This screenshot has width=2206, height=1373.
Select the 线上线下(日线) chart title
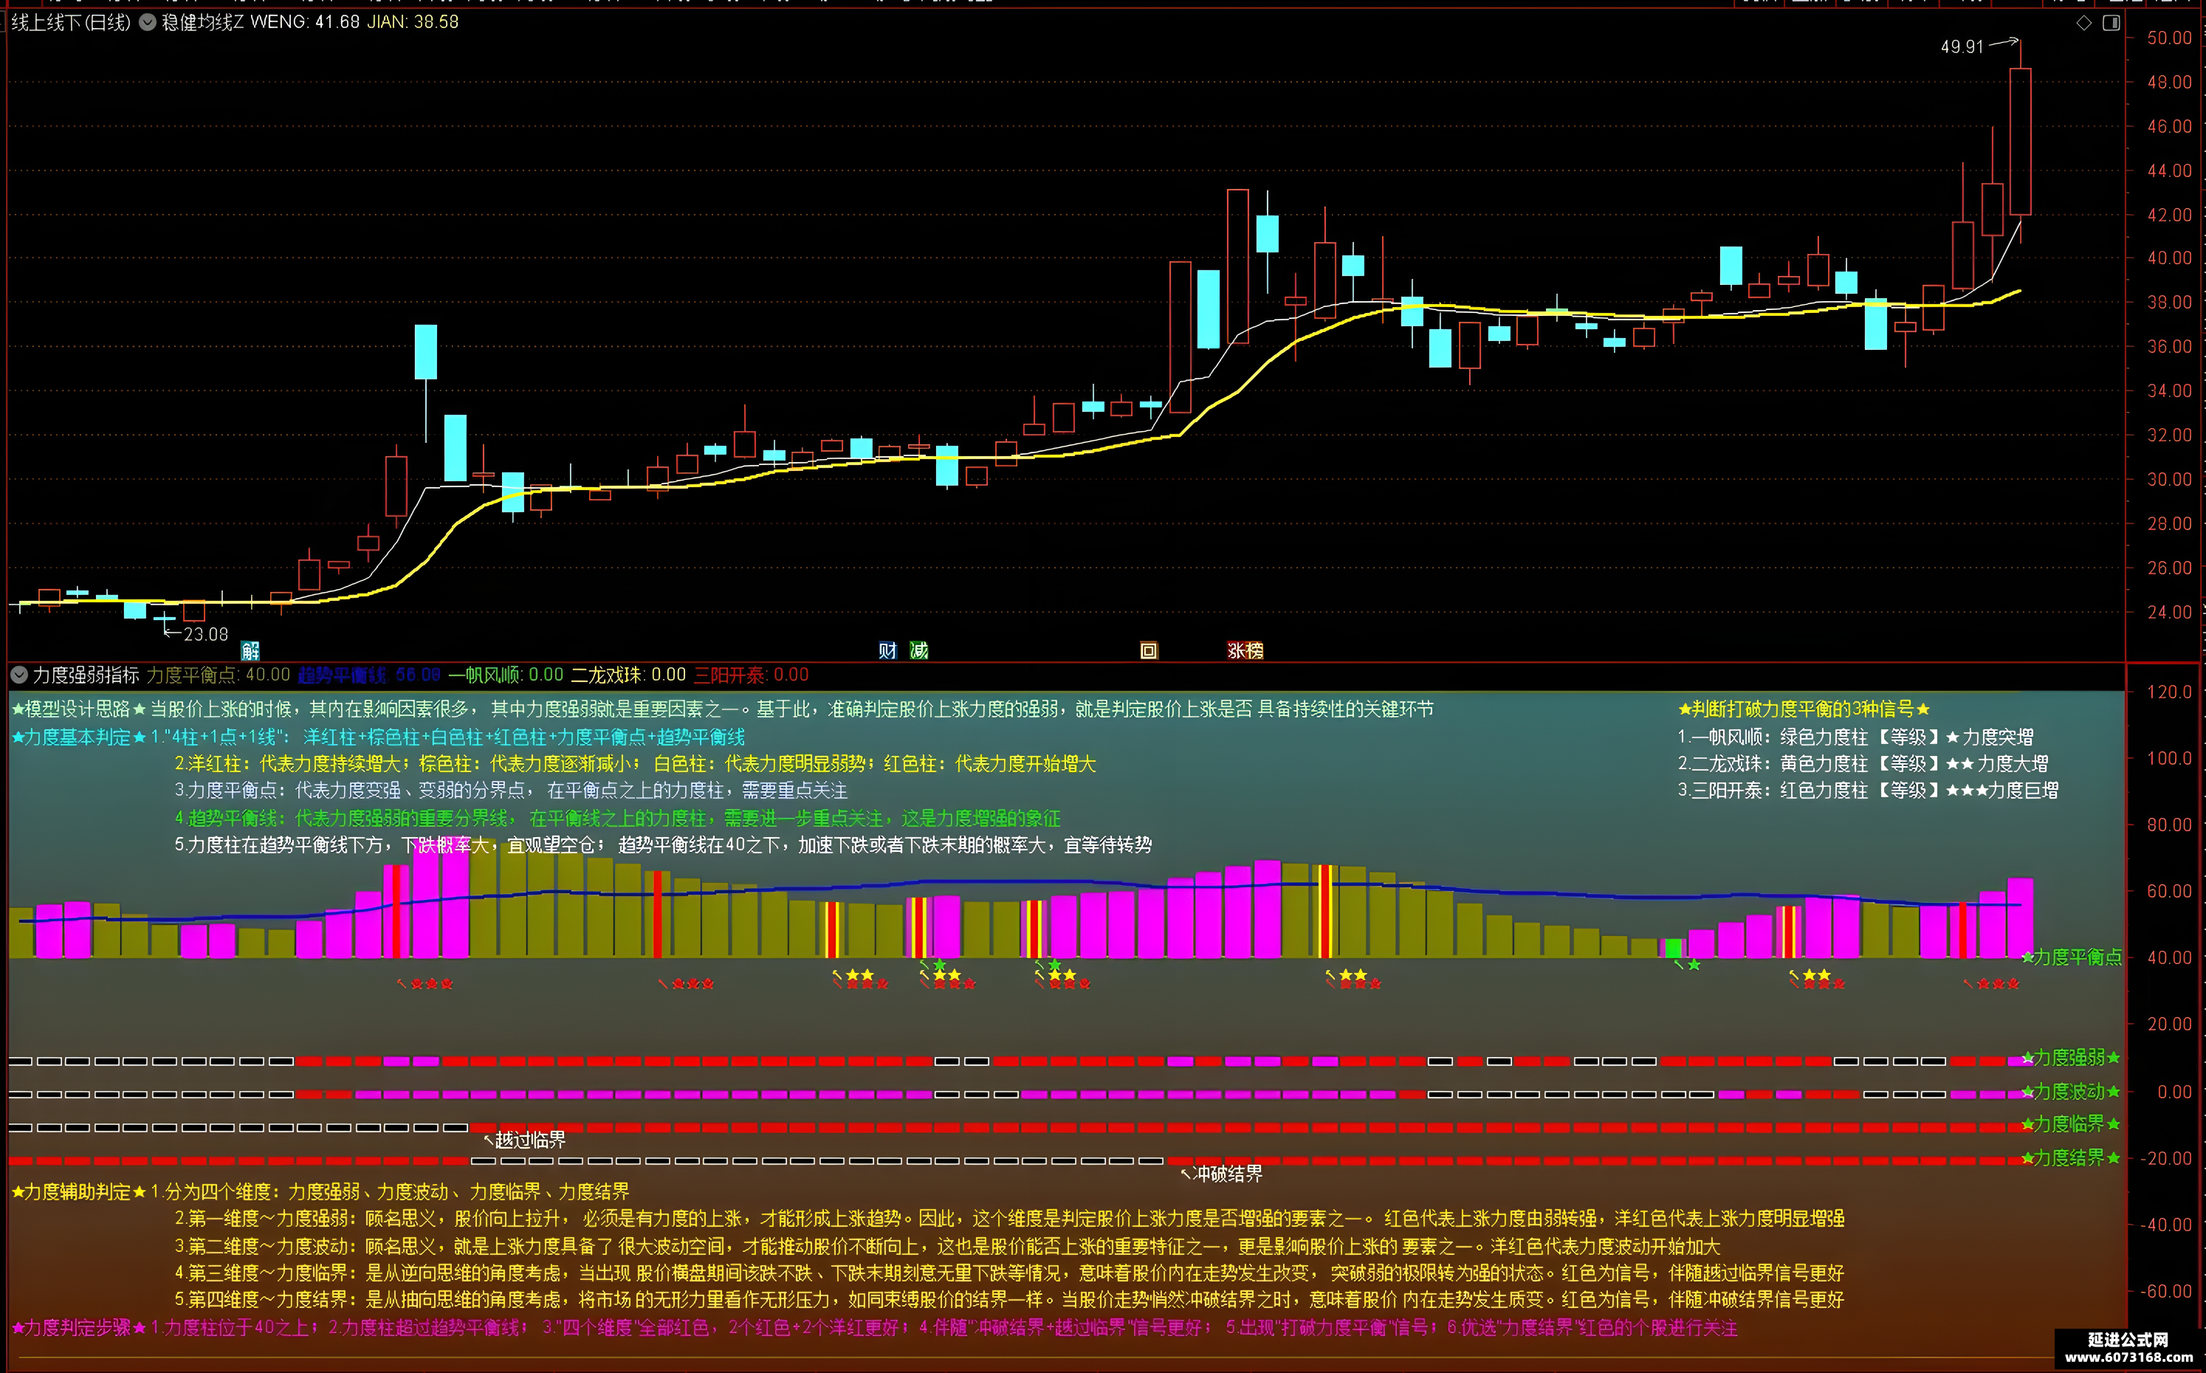click(71, 22)
